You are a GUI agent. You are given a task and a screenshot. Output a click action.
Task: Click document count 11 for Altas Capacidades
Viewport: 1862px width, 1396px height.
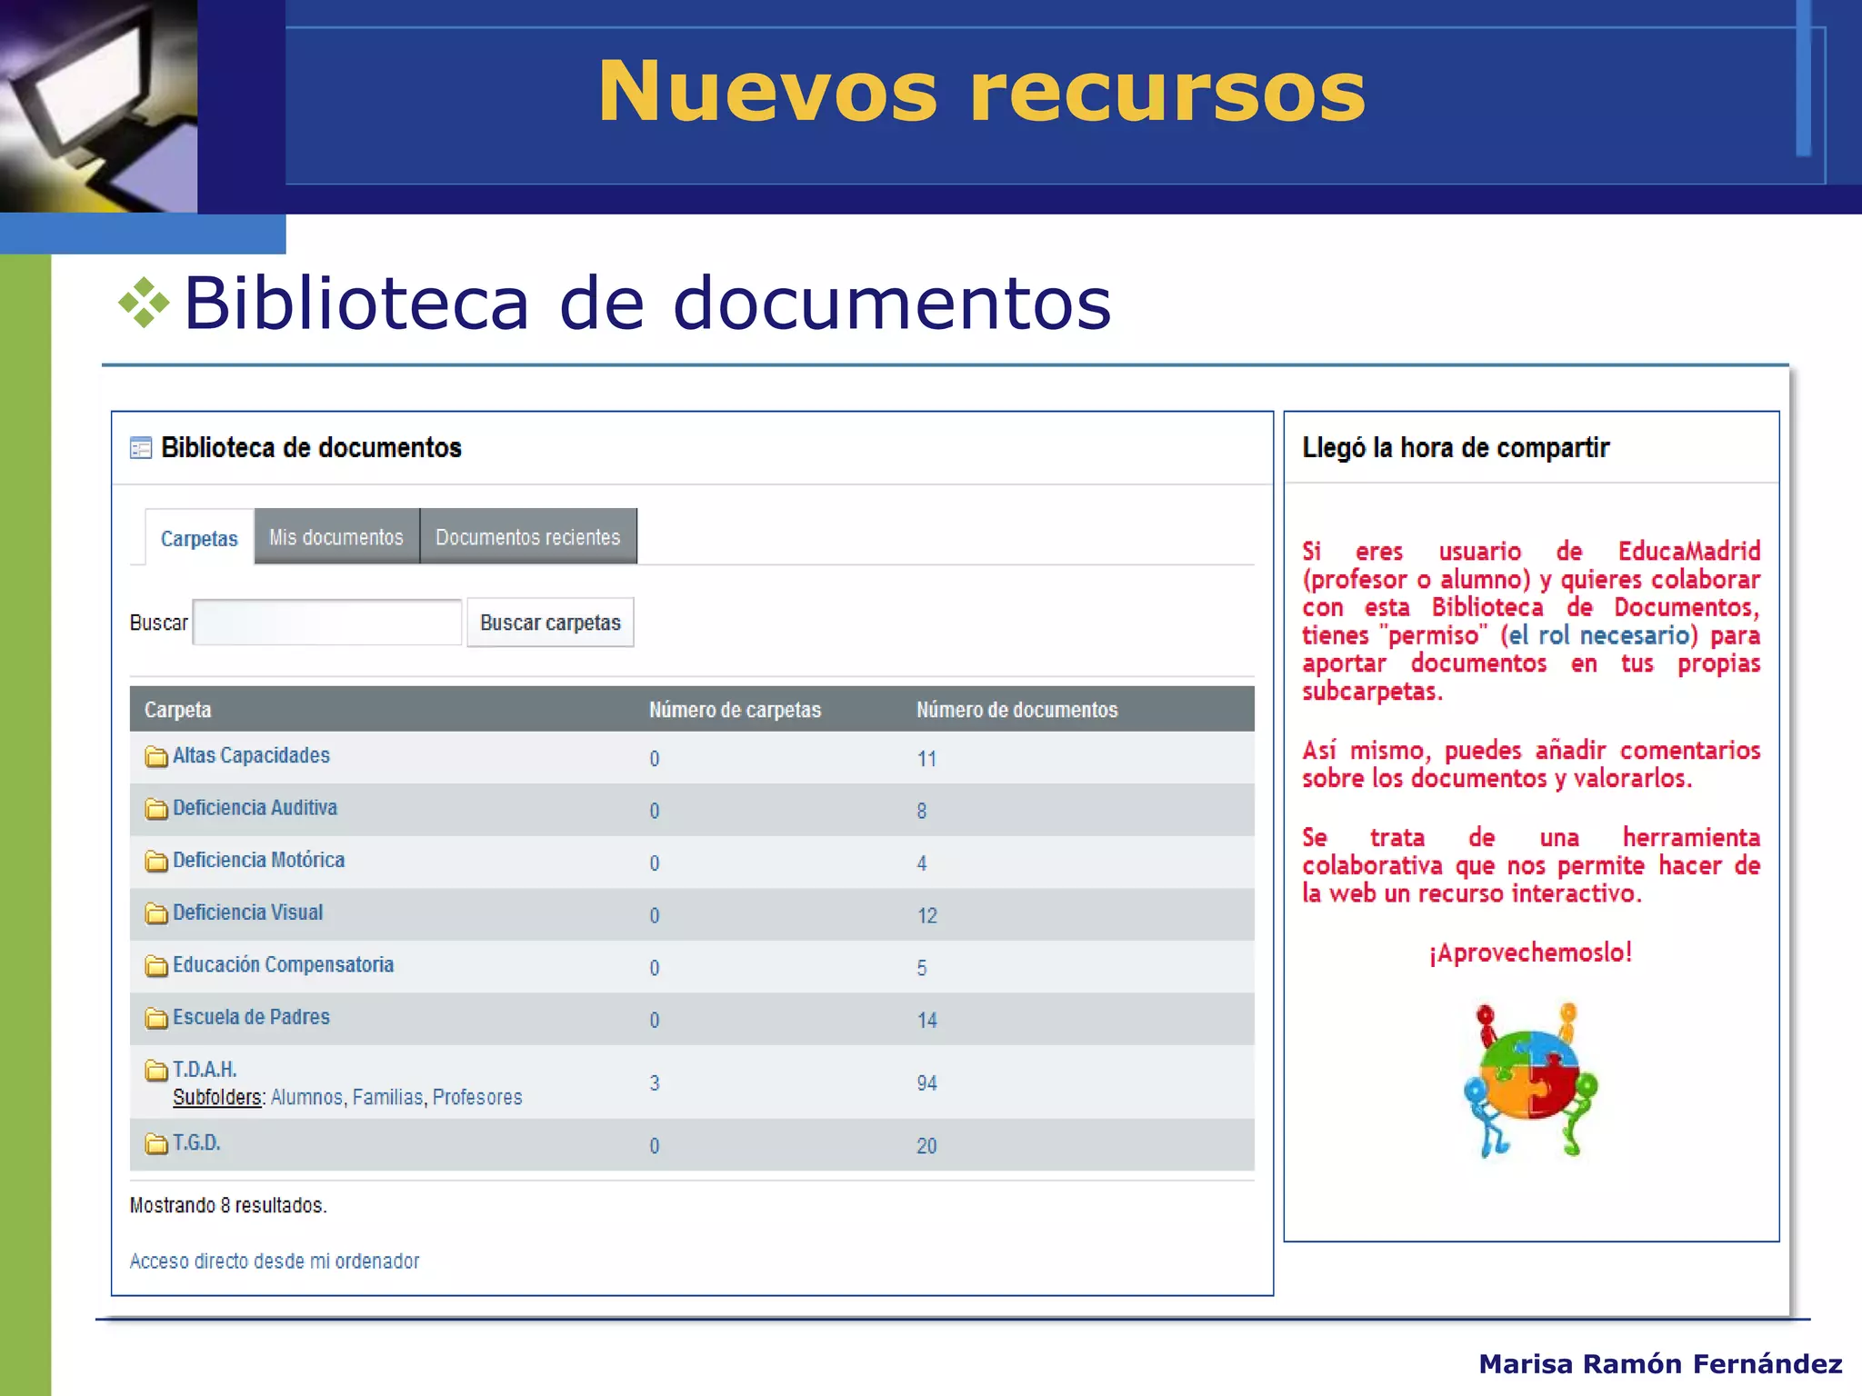pos(926,759)
